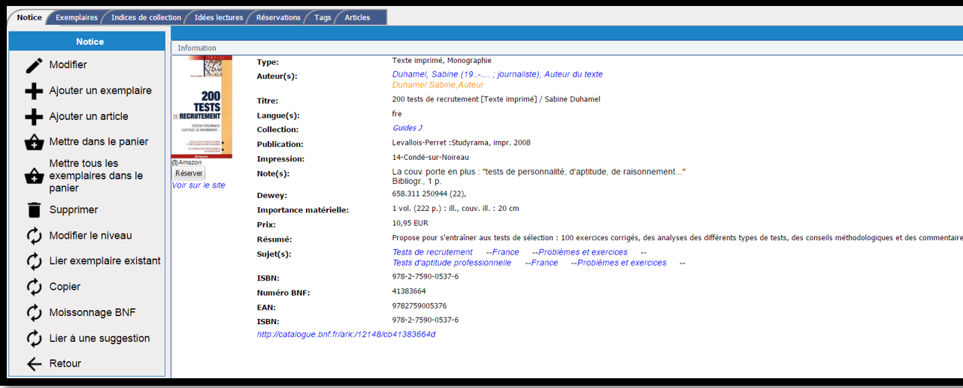Image resolution: width=963 pixels, height=388 pixels.
Task: Open the Tests de recrutement subject link
Action: tap(432, 252)
